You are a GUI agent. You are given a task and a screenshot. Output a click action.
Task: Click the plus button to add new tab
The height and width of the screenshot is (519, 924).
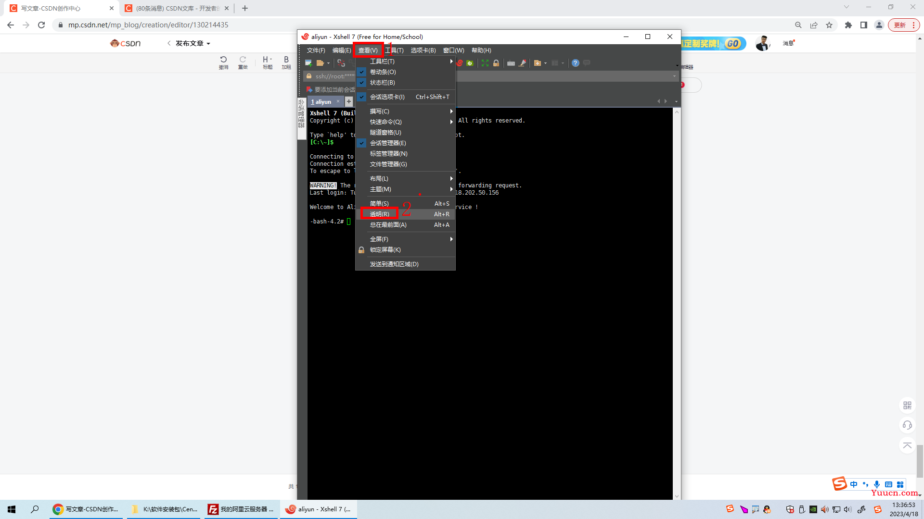(349, 101)
